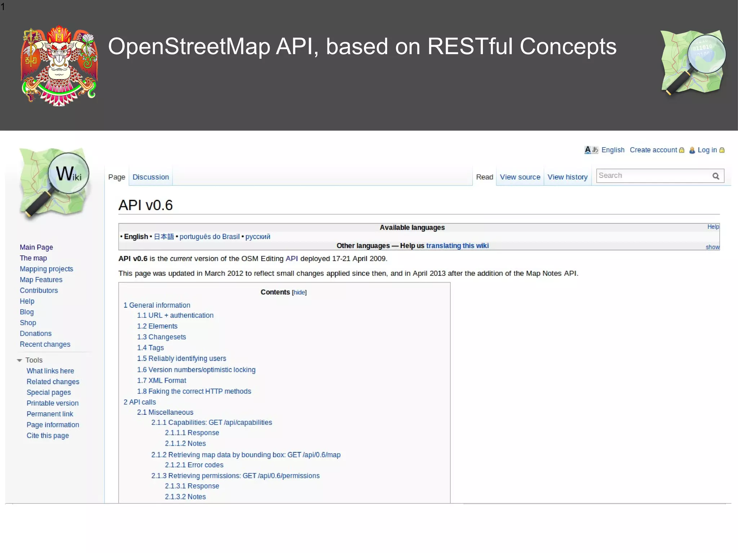This screenshot has width=738, height=553.
Task: Open the API link in intro sentence
Action: point(292,258)
